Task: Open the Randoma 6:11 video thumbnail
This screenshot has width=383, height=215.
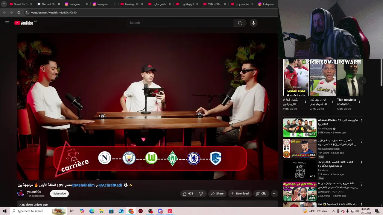Action: pyautogui.click(x=300, y=170)
